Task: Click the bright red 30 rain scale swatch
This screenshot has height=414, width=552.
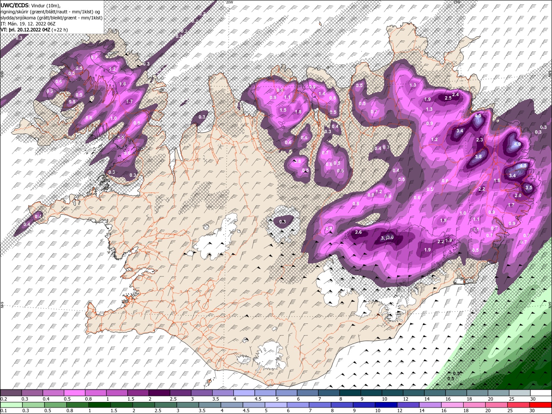Action: click(540, 405)
